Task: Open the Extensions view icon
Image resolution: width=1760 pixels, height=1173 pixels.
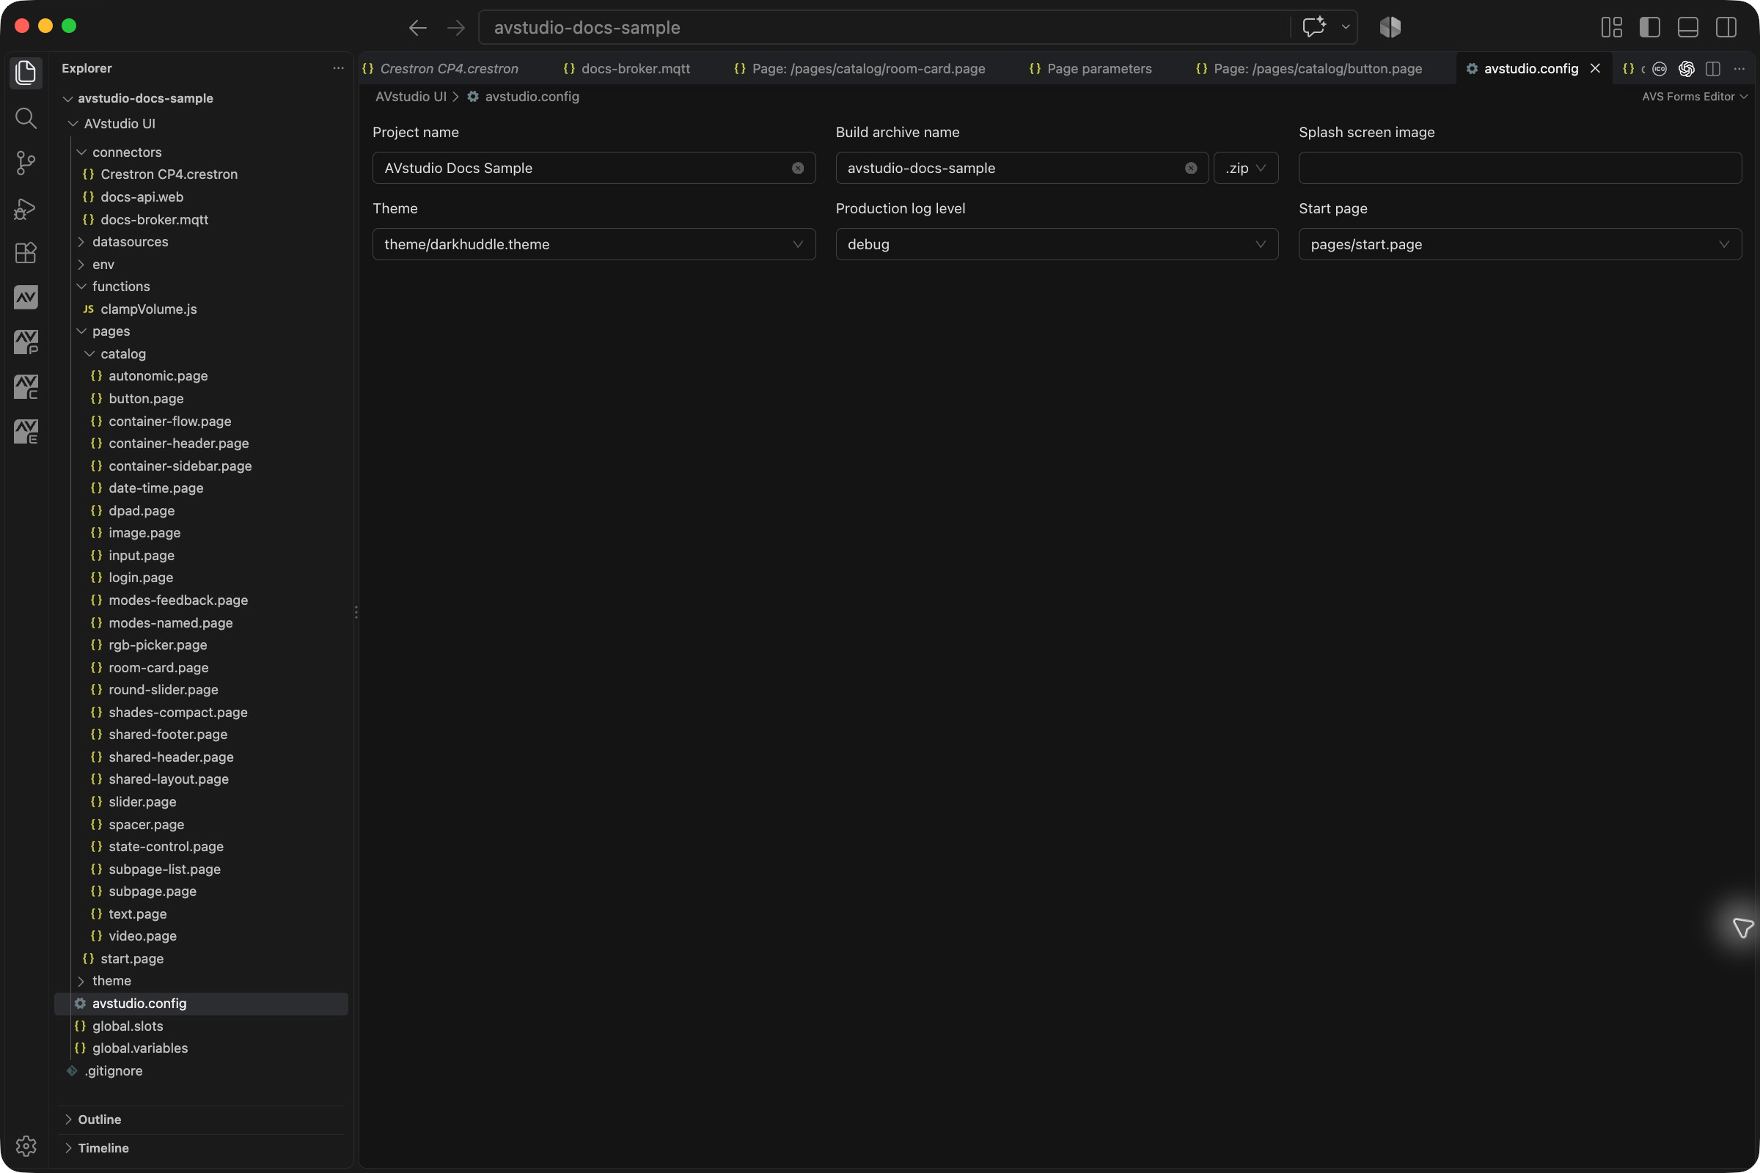Action: coord(26,253)
